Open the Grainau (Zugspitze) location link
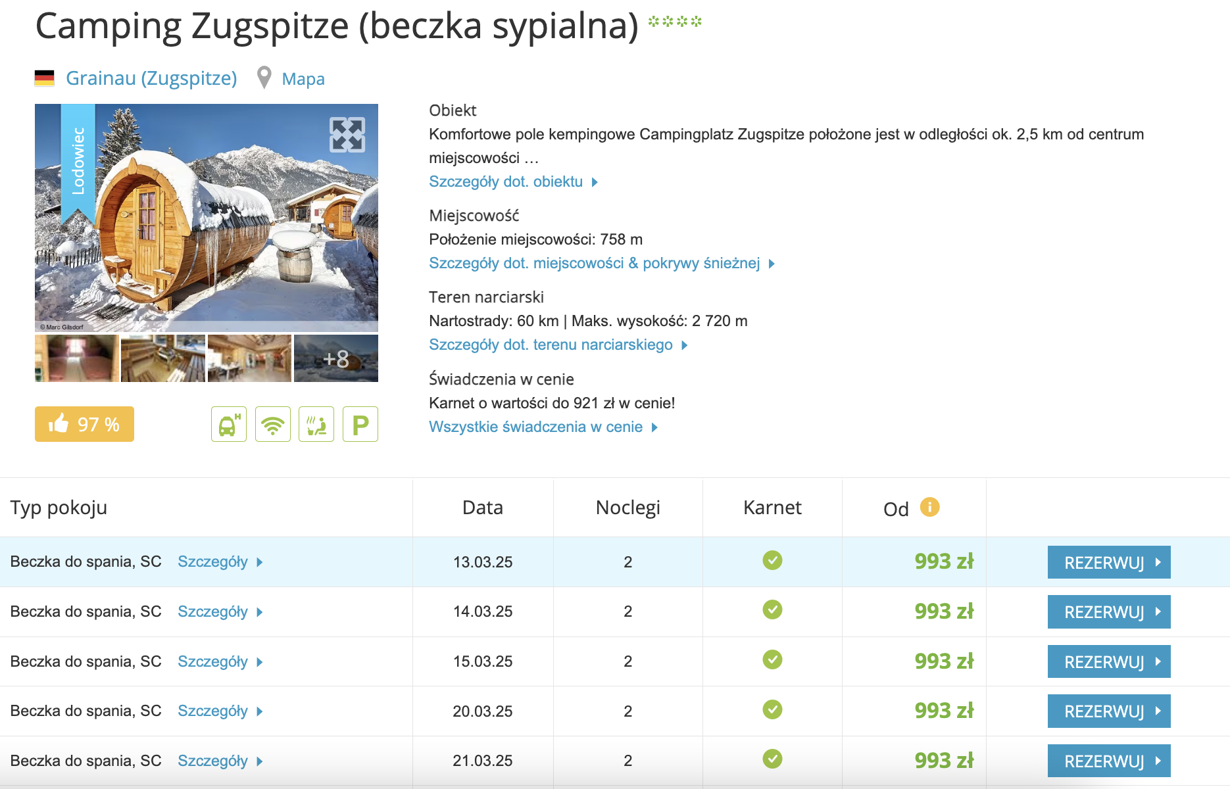 (x=151, y=78)
